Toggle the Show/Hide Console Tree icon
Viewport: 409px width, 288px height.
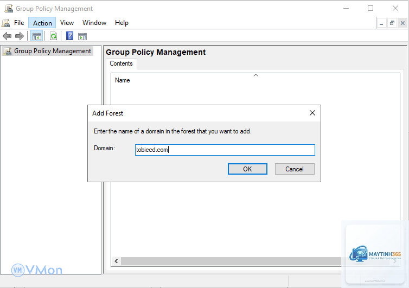(36, 36)
